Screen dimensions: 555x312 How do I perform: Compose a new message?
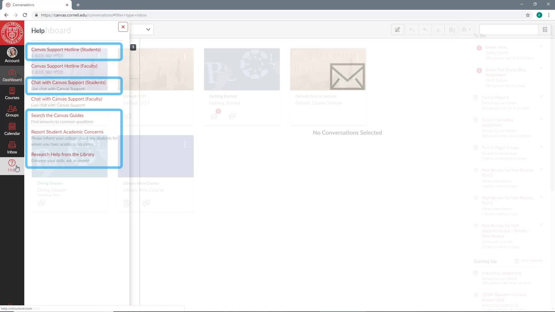tap(397, 29)
